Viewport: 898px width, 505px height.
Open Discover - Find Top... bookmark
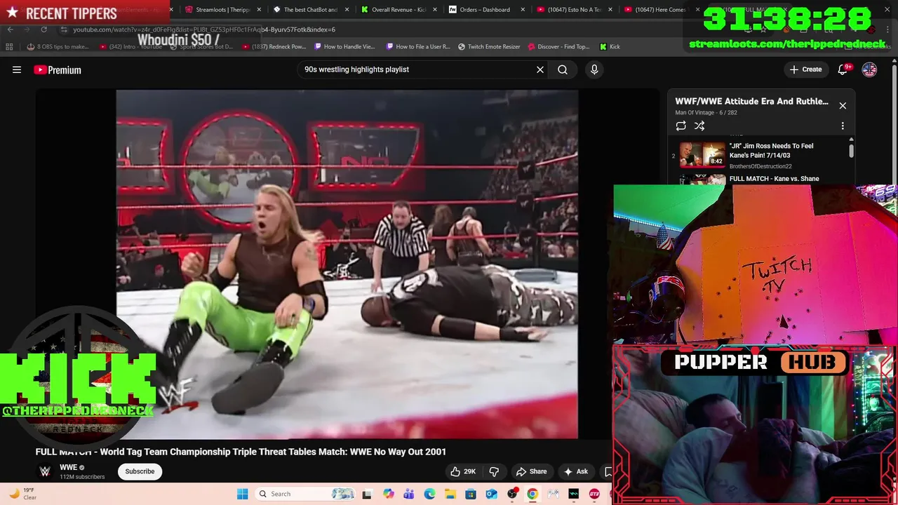click(558, 46)
